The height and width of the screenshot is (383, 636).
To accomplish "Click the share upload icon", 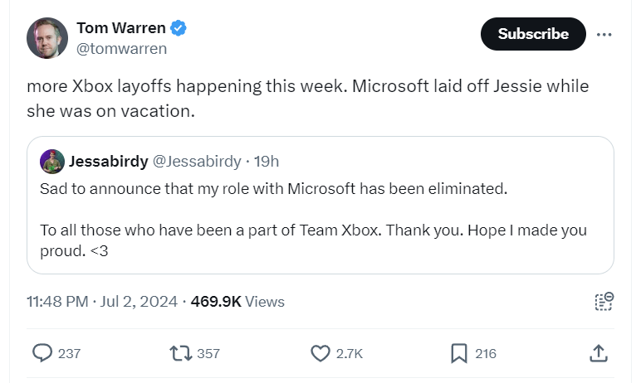I will tap(598, 353).
